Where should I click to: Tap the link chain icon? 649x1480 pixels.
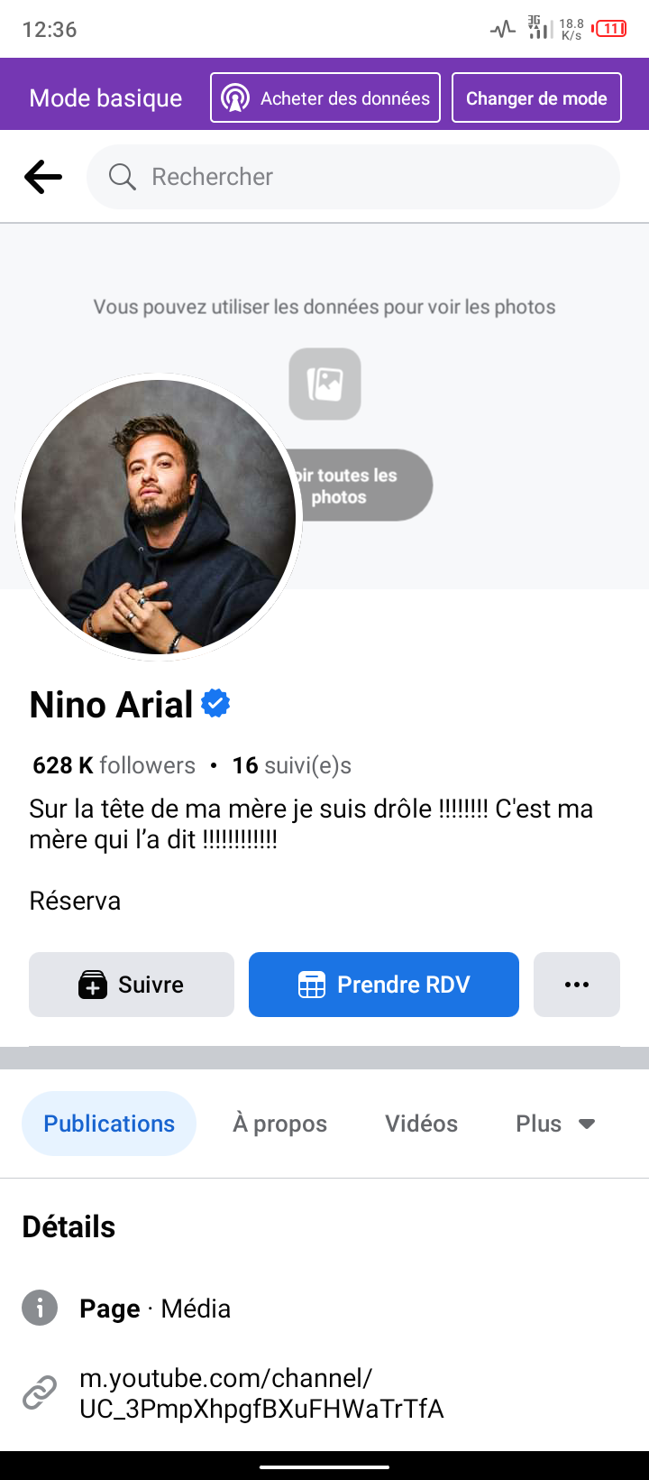tap(40, 1392)
